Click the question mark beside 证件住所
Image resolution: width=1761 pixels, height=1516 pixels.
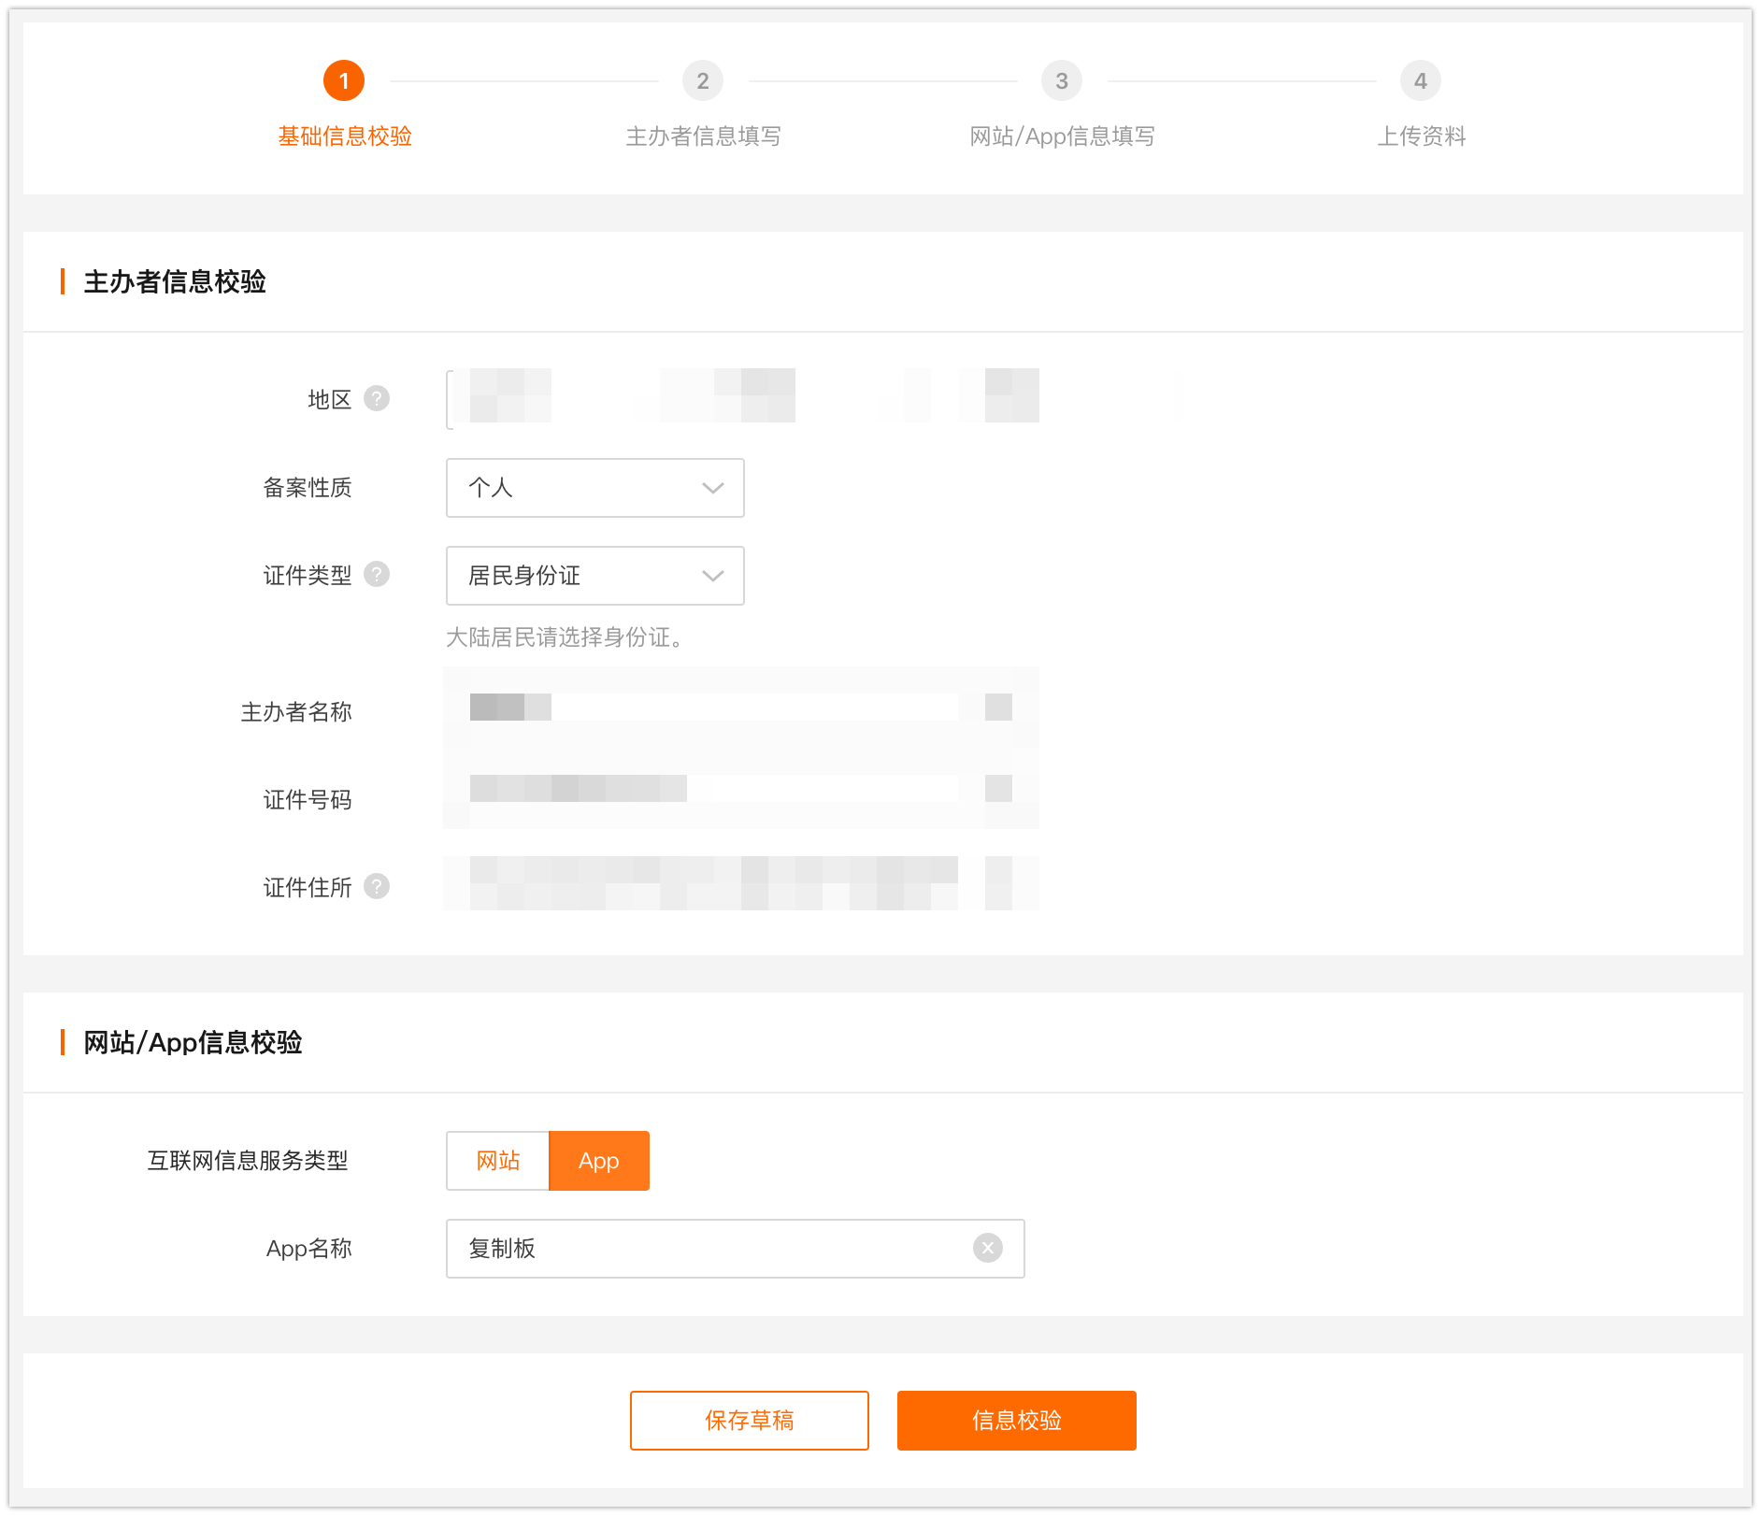(x=377, y=886)
